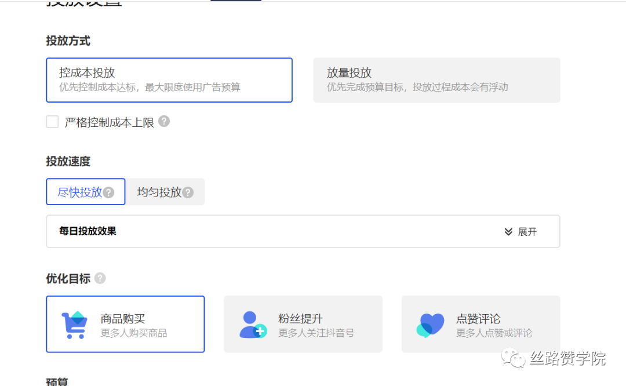The width and height of the screenshot is (626, 386).
Task: Switch to the 尽快投放 tab
Action: pyautogui.click(x=81, y=191)
